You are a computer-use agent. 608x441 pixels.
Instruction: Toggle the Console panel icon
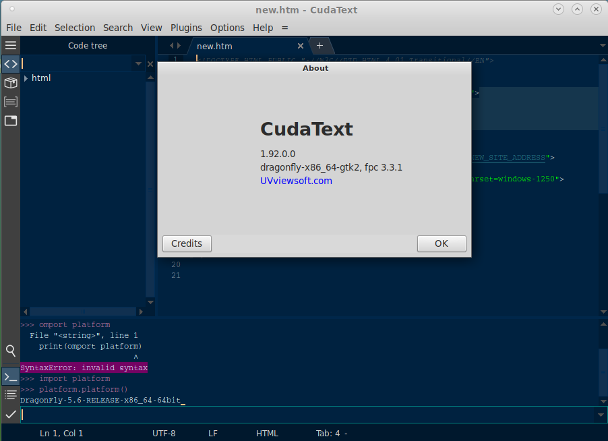click(x=10, y=376)
